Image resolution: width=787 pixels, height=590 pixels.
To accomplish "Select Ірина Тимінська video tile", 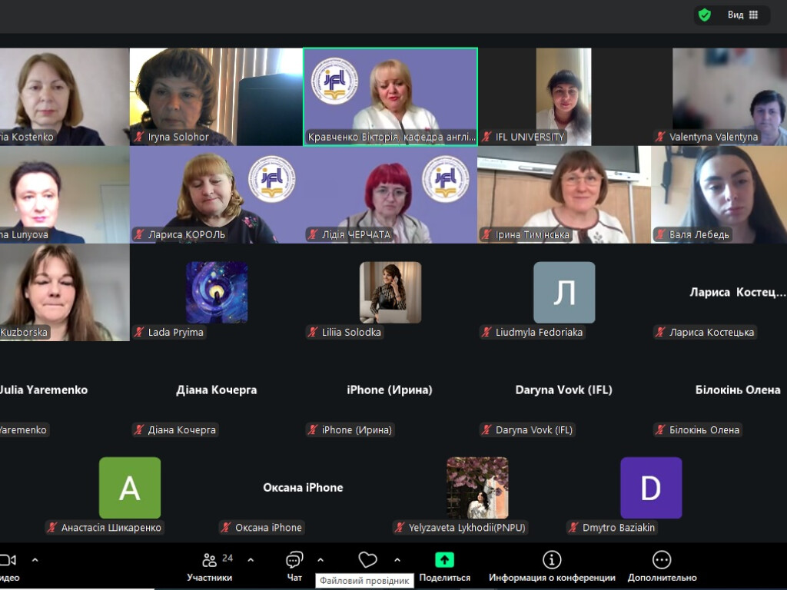I will tap(563, 194).
